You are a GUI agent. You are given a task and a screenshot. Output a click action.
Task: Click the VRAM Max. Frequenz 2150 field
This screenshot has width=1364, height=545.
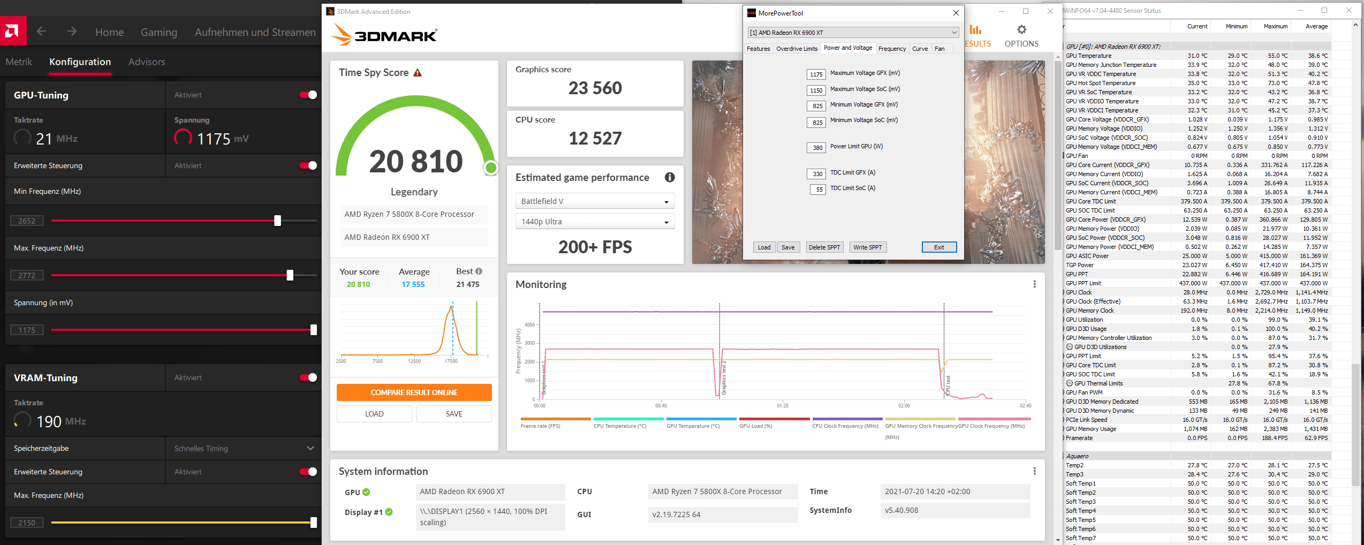point(27,523)
